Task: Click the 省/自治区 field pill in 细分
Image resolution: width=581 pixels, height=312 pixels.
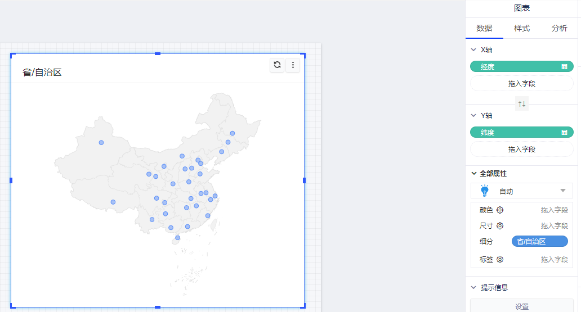Action: point(539,242)
